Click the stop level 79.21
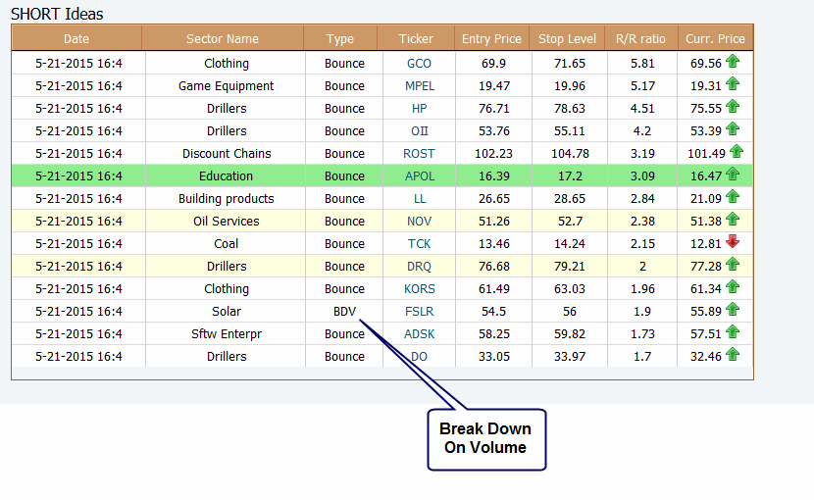The width and height of the screenshot is (814, 500). (570, 267)
